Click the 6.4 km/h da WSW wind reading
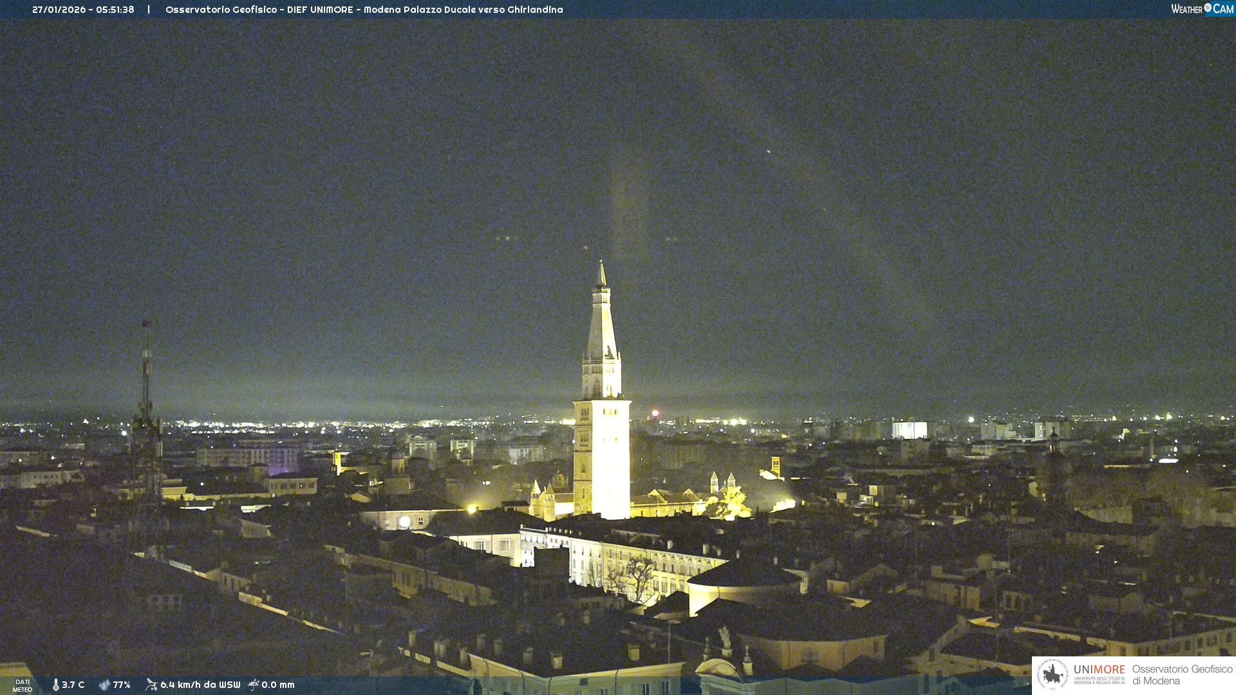 [200, 685]
